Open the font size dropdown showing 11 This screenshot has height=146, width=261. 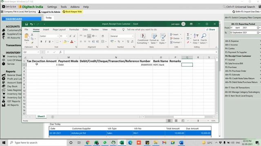click(67, 36)
